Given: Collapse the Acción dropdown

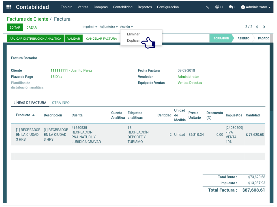Looking at the screenshot, I should coord(126,27).
